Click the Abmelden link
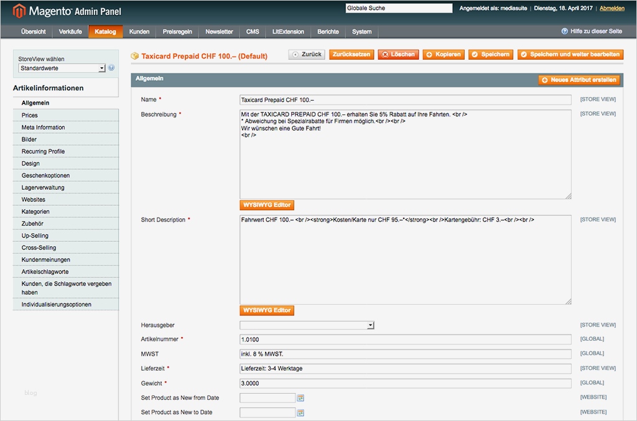This screenshot has height=421, width=637. coord(612,8)
